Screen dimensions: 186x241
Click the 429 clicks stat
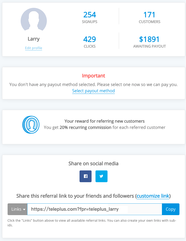(90, 42)
